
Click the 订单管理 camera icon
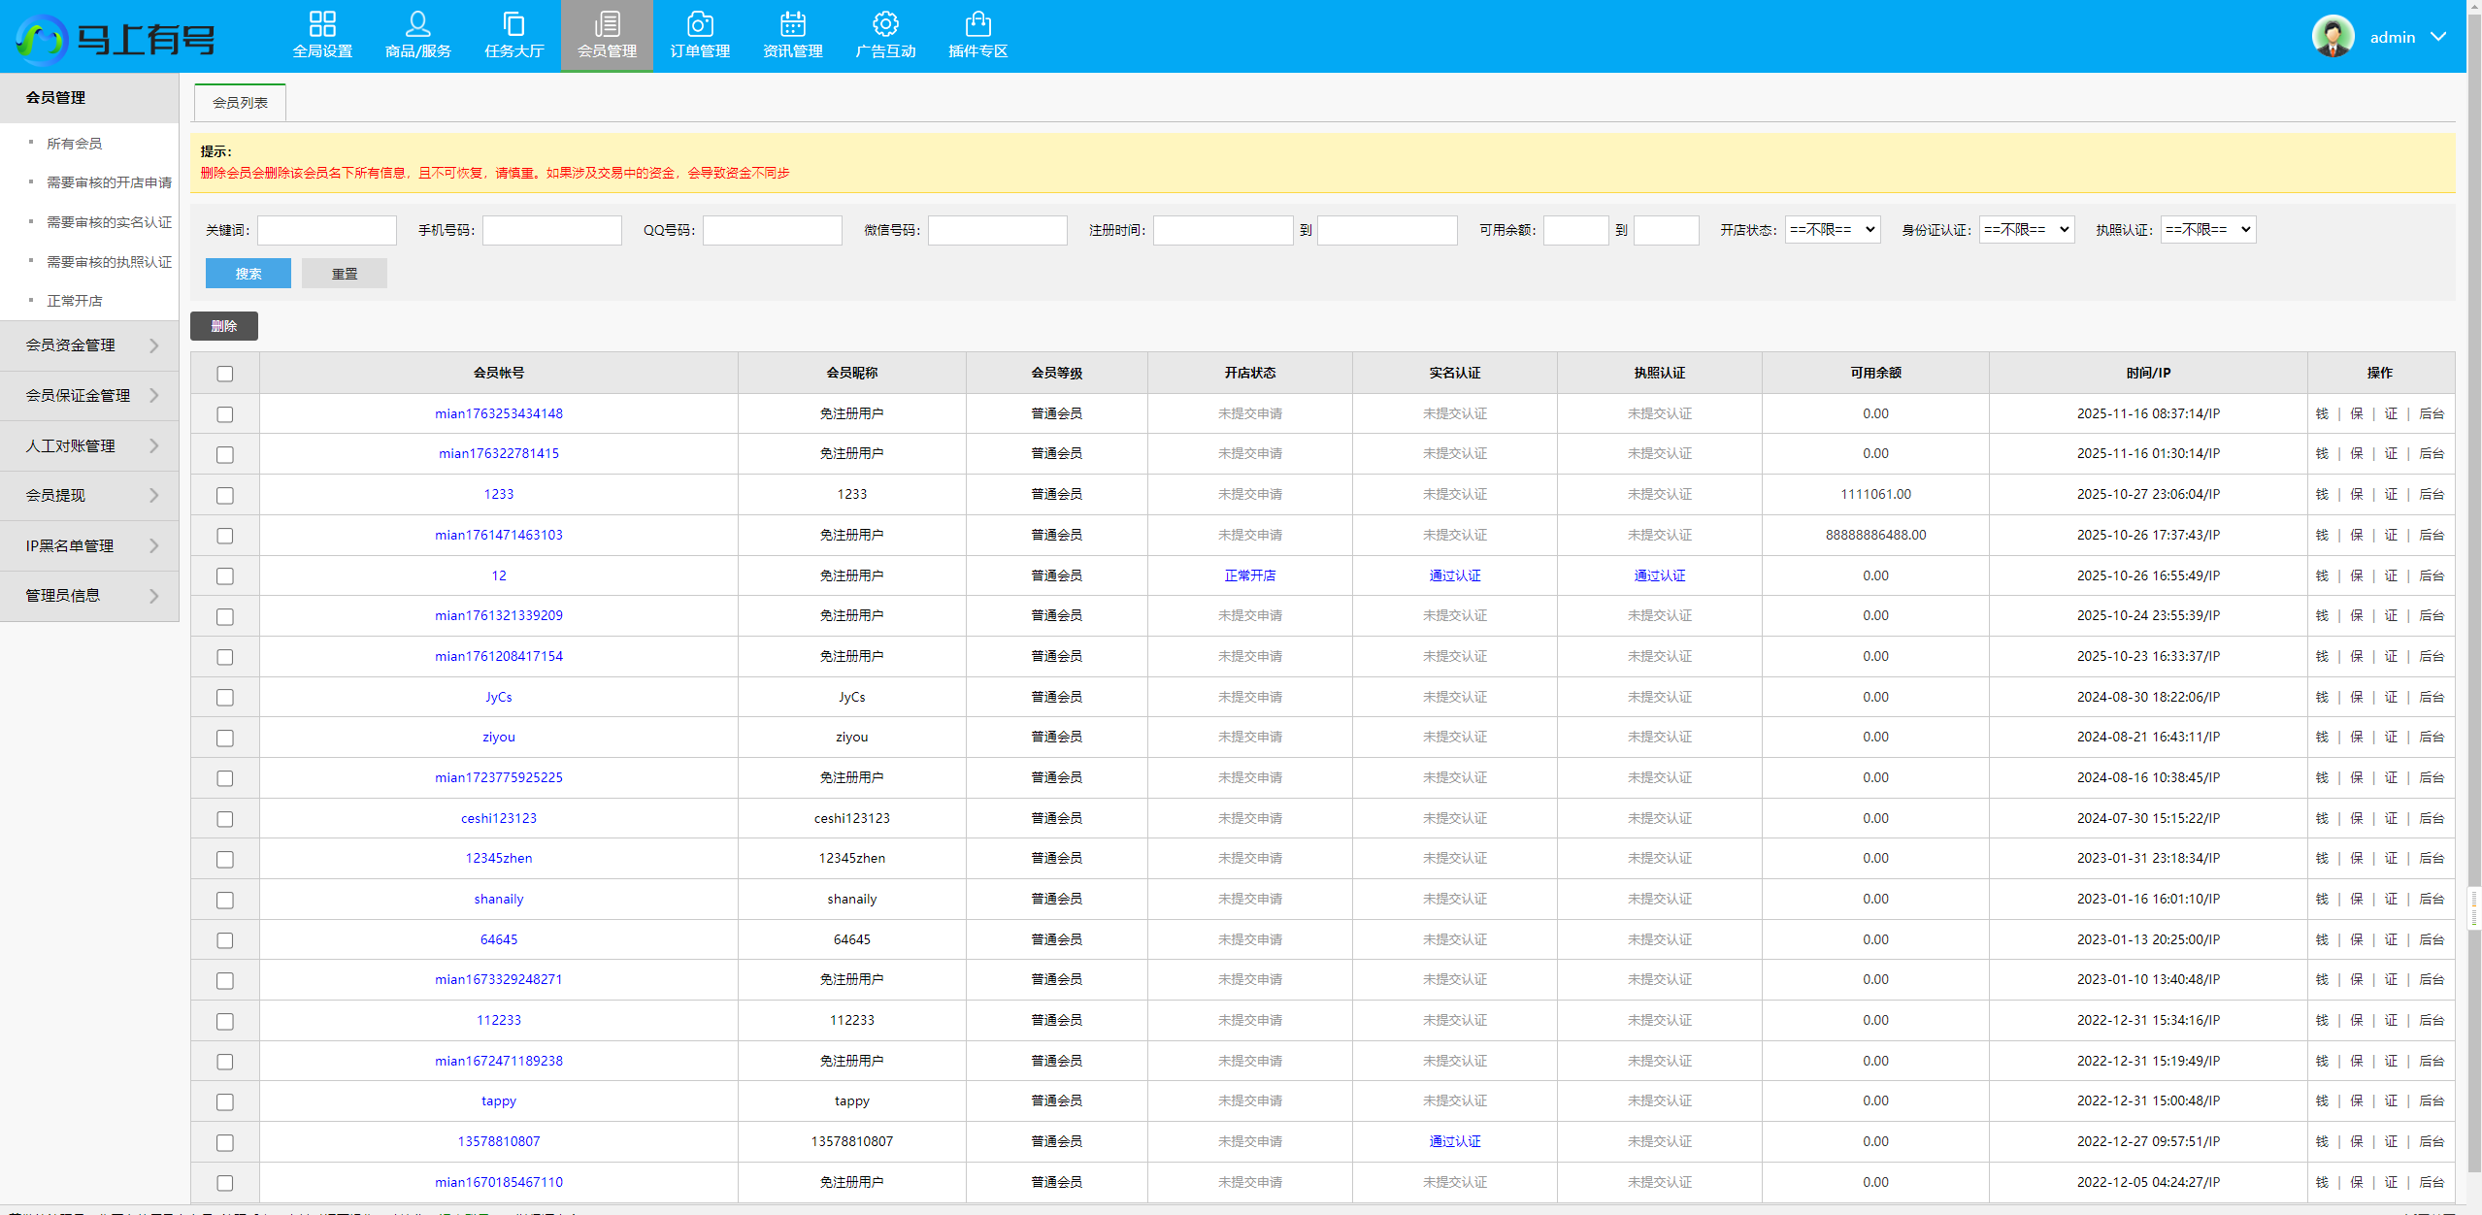click(699, 24)
